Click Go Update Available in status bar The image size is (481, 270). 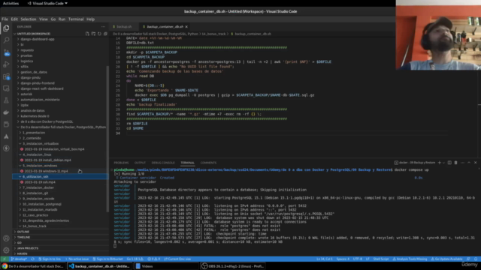pos(446,259)
